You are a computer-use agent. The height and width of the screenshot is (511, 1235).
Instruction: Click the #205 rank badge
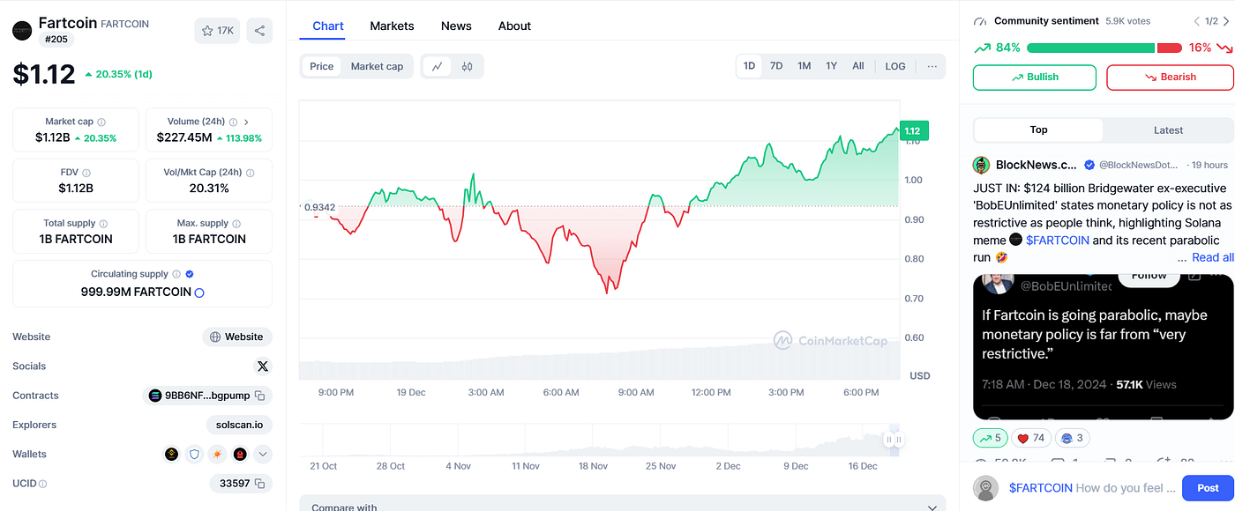(57, 40)
